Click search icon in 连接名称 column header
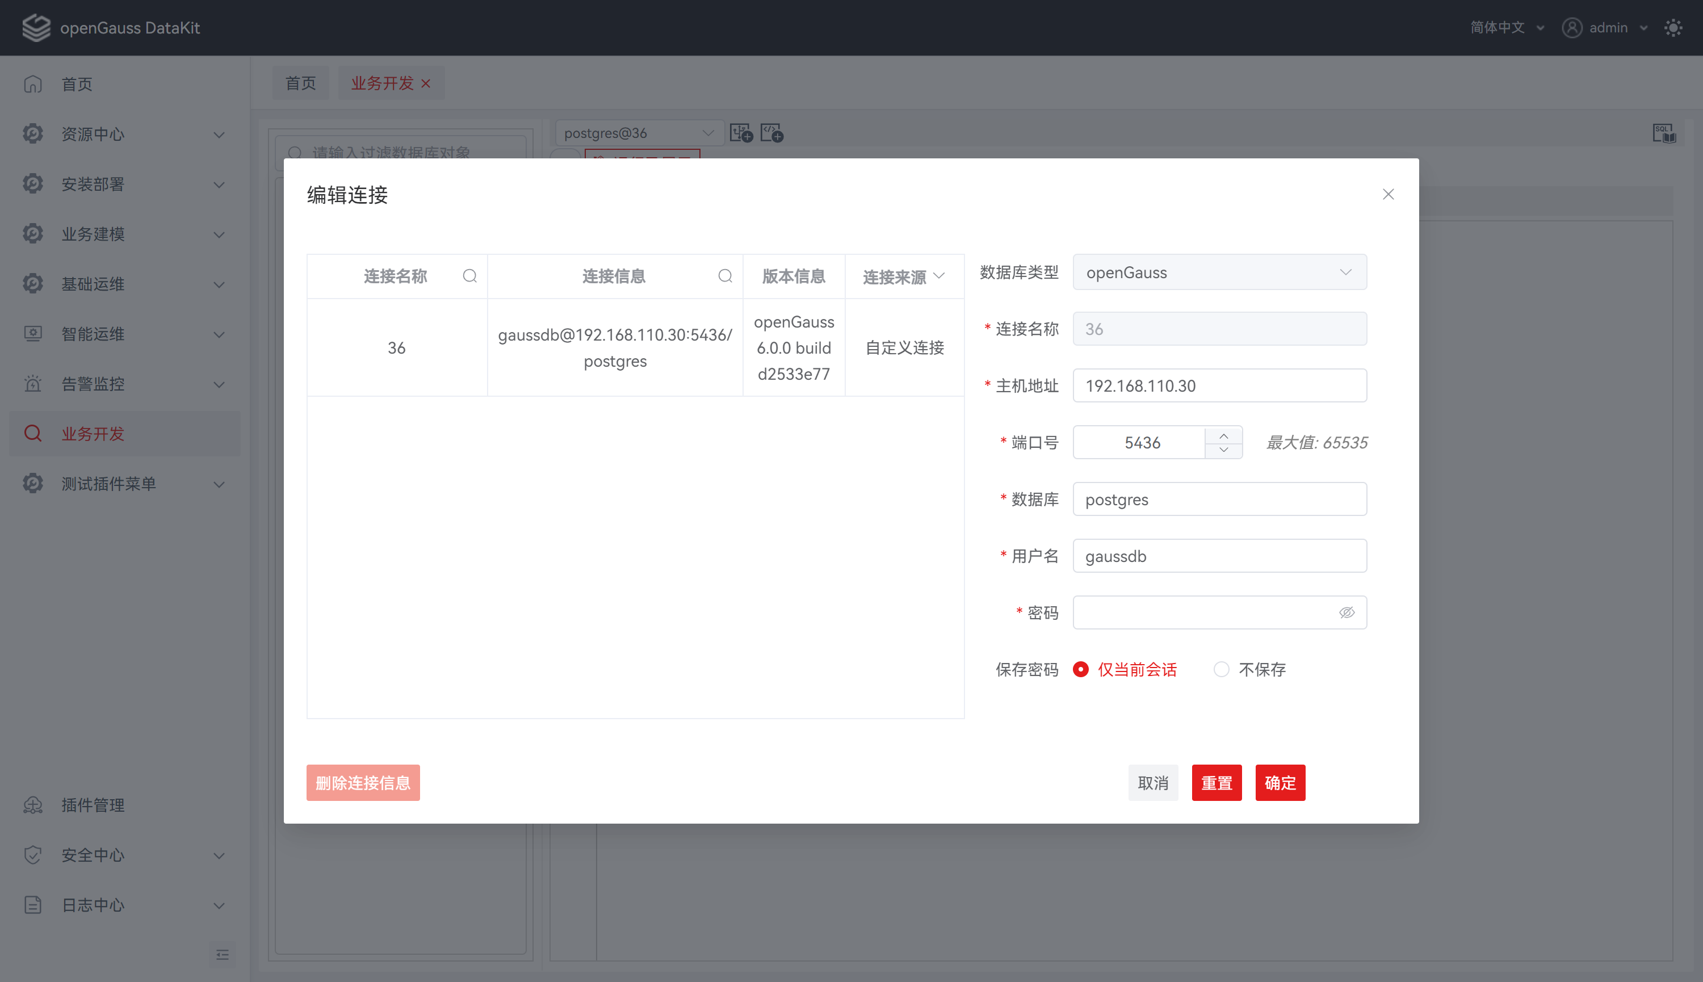This screenshot has height=982, width=1703. pyautogui.click(x=469, y=276)
